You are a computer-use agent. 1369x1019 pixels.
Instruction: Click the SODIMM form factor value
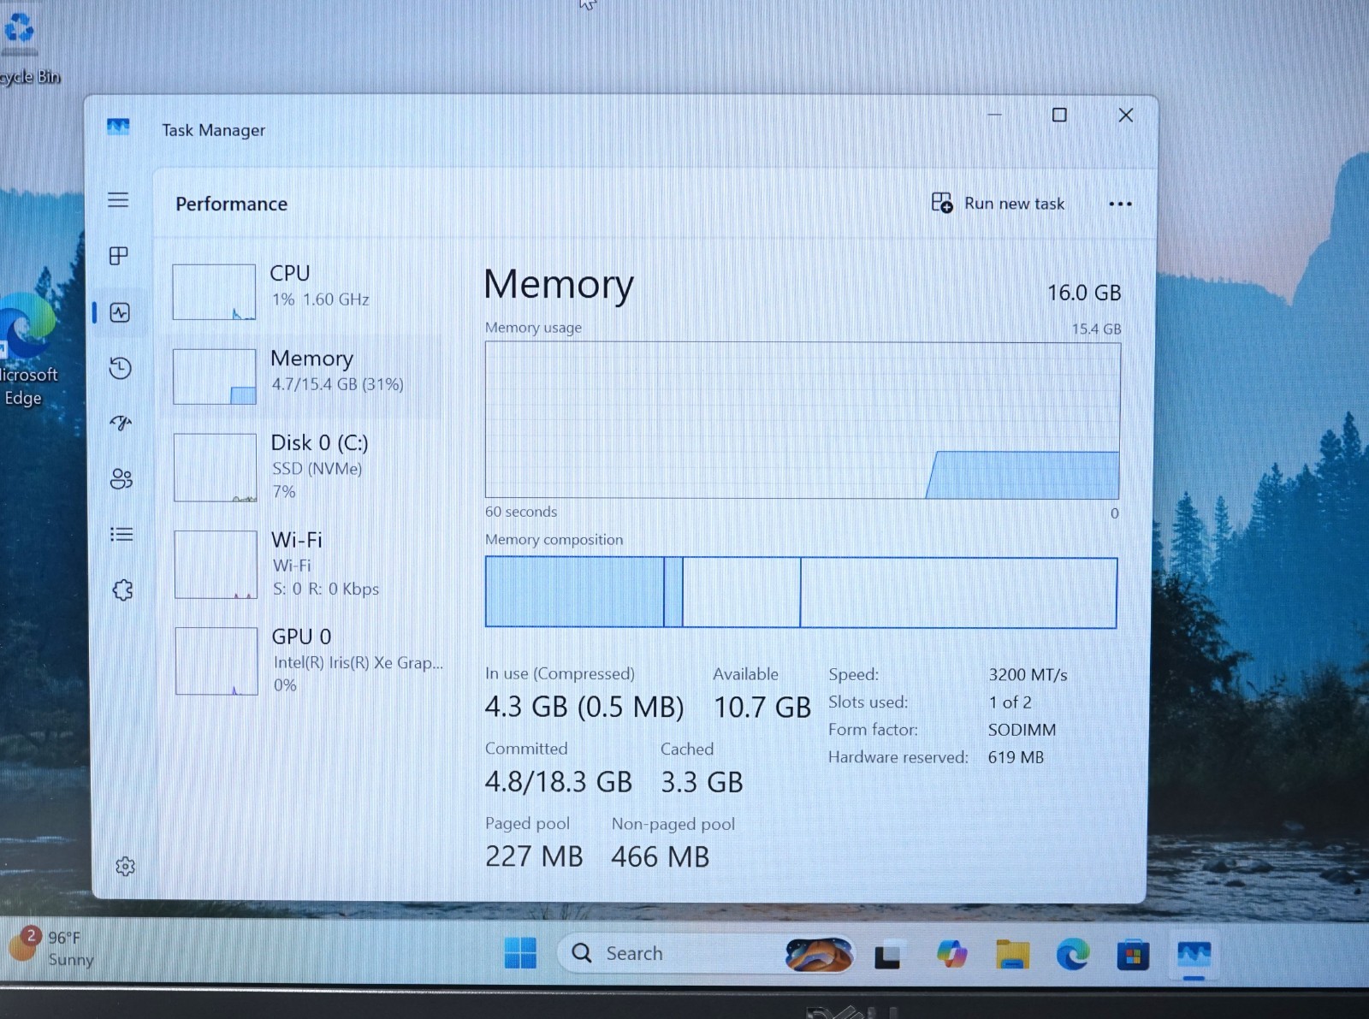(1022, 730)
